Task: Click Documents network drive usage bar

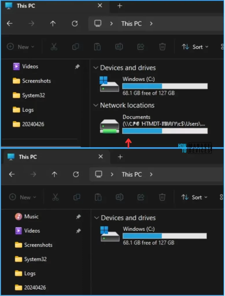Action: [x=165, y=131]
